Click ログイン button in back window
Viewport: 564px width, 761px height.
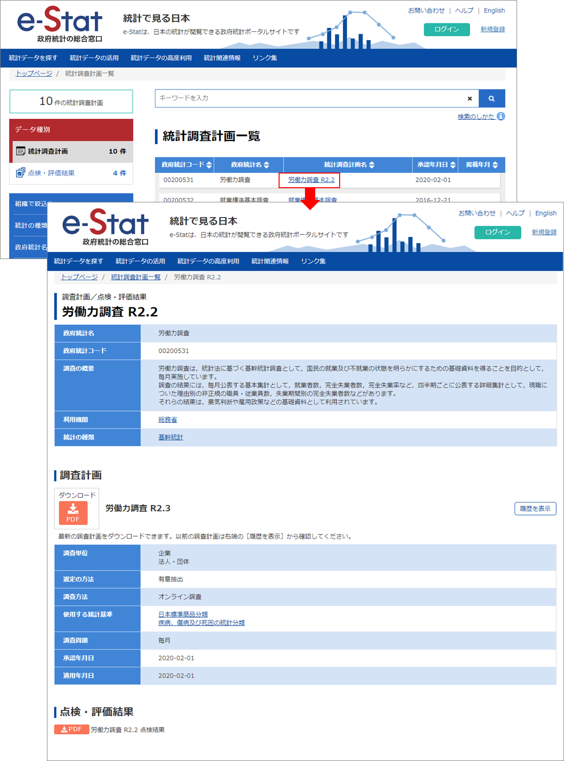click(447, 29)
